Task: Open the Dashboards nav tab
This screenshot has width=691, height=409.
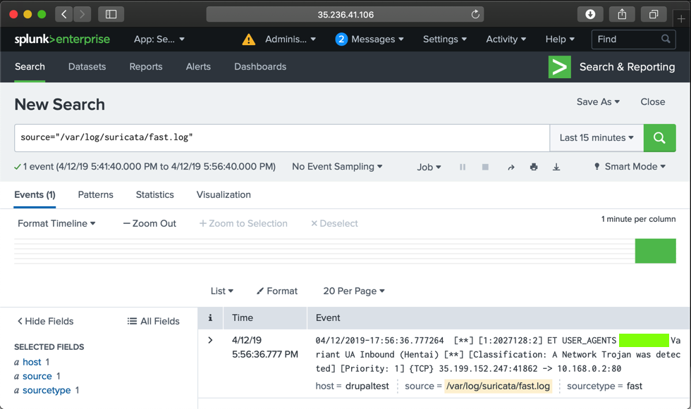Action: coord(260,67)
